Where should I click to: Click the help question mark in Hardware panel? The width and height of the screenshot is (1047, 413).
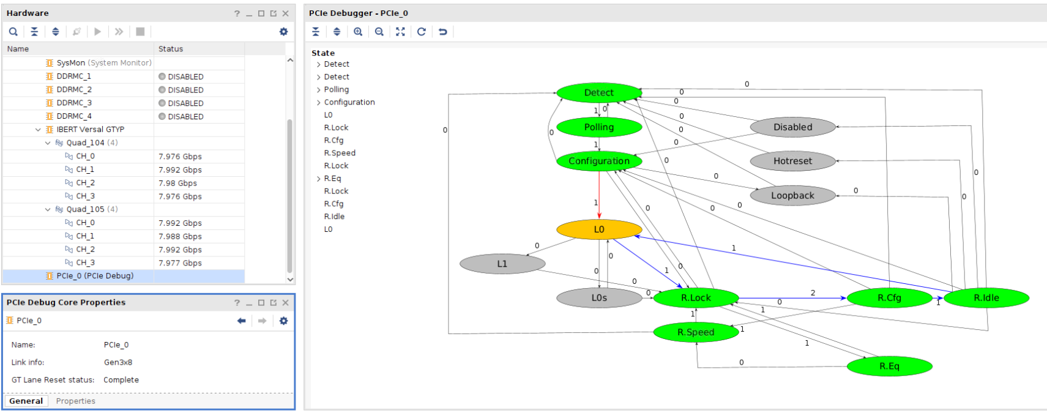(x=237, y=13)
